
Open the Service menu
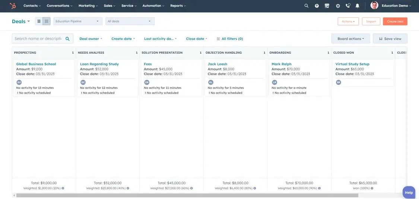point(129,6)
